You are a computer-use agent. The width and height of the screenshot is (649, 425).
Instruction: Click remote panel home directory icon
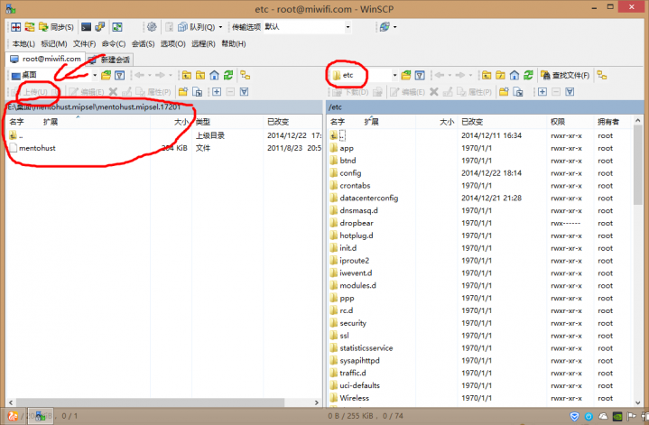(515, 75)
